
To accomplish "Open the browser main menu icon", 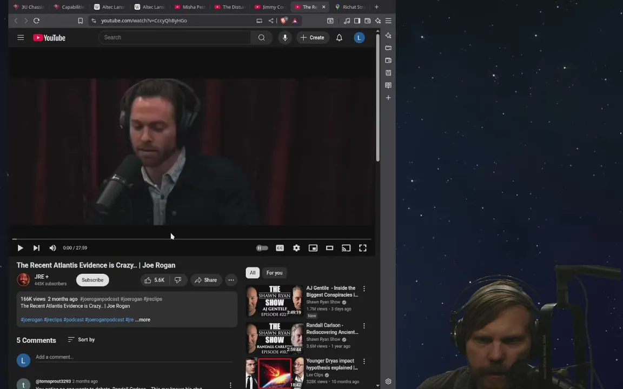I will tap(389, 21).
